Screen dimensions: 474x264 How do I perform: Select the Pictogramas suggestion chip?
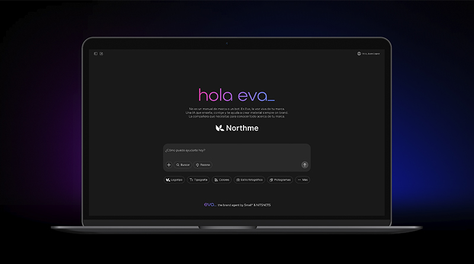pos(280,179)
